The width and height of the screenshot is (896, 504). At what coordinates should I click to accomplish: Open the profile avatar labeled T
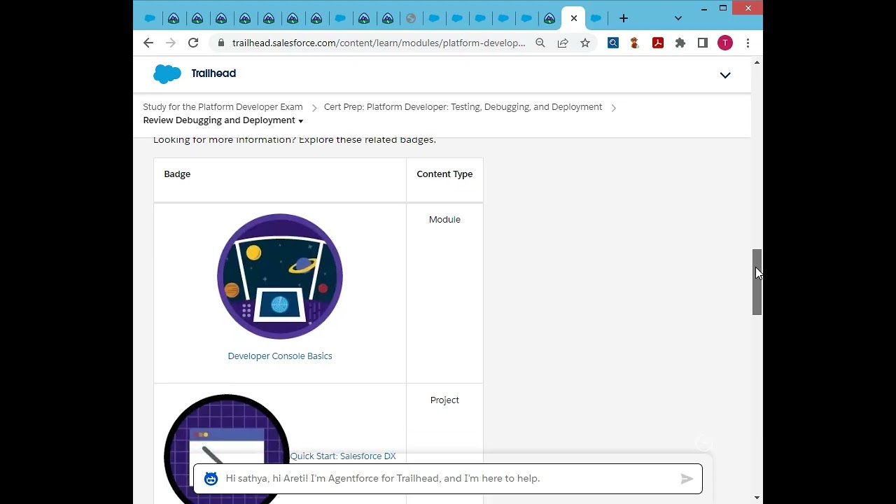725,43
